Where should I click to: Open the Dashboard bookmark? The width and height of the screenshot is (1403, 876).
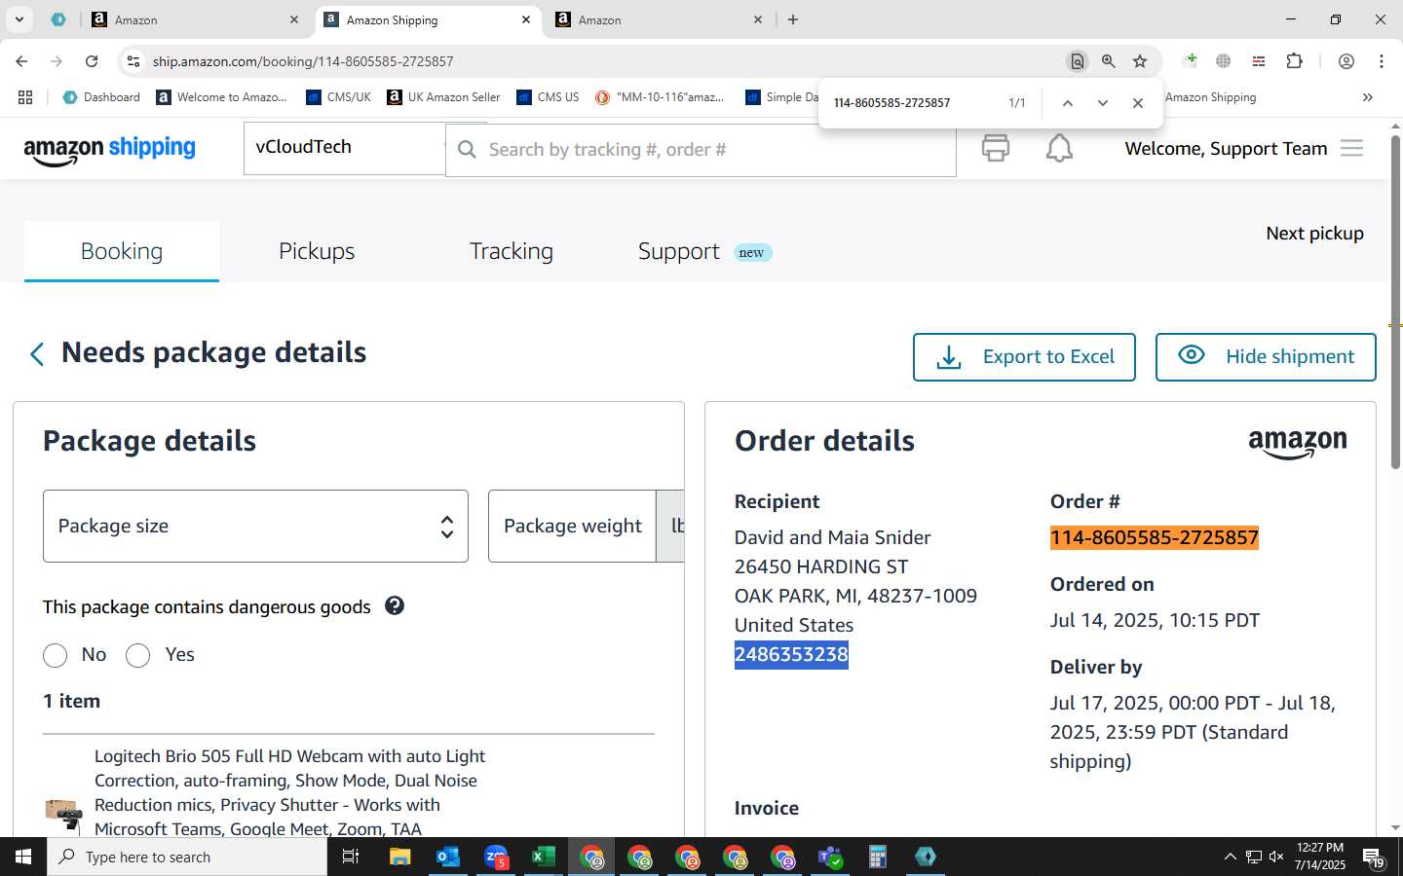pos(101,97)
